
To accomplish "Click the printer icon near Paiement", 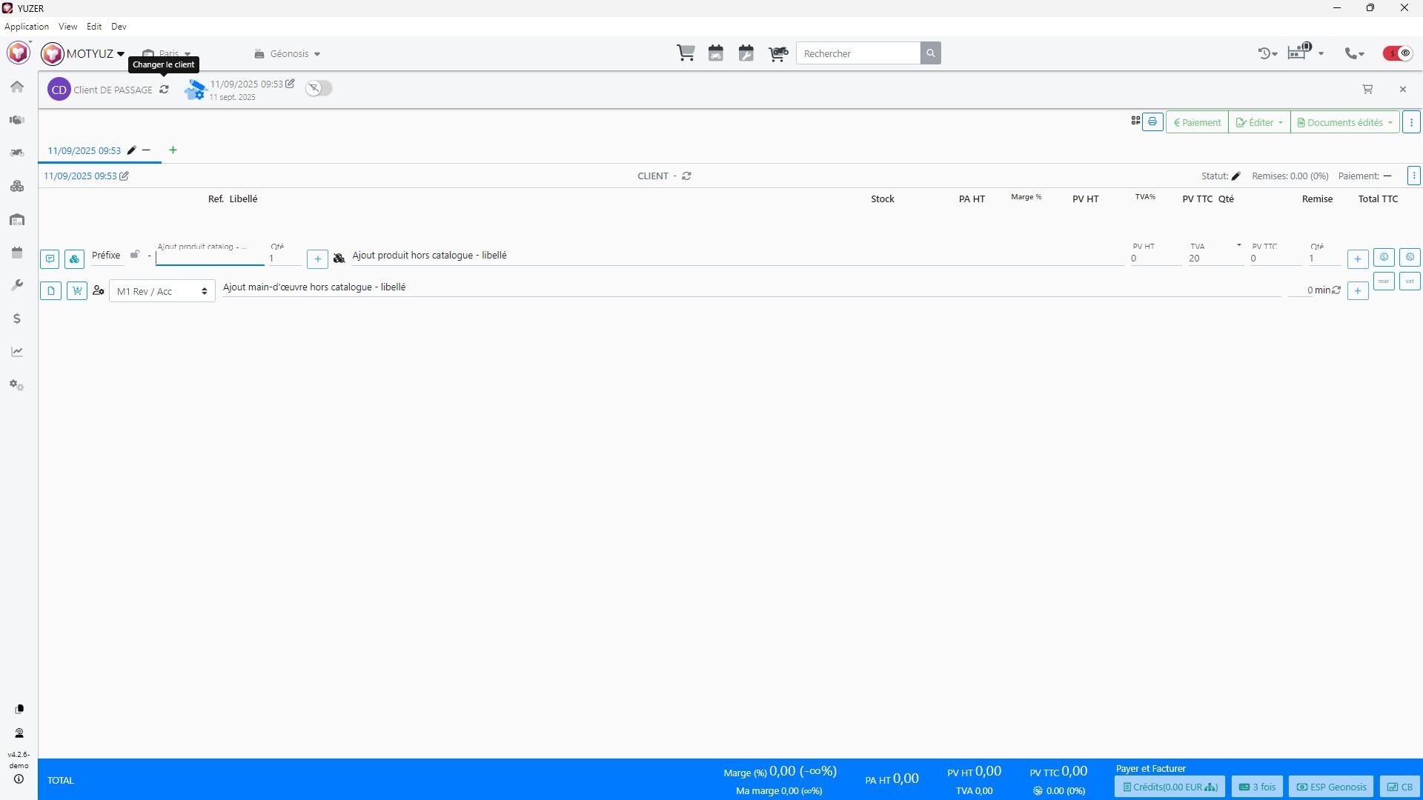I will 1152,122.
